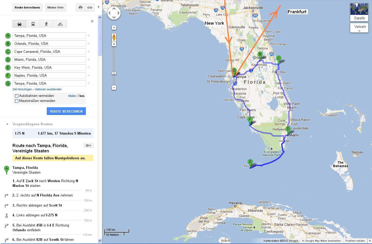Enable Autobahnen vermeiden checkbox
372x244 pixels.
point(17,96)
